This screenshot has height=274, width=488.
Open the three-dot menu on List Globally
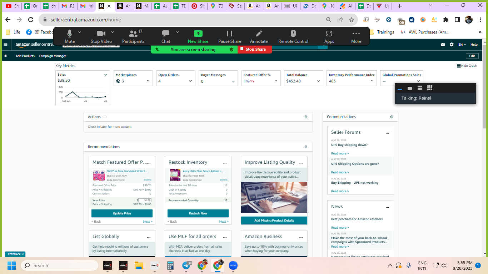point(149,237)
